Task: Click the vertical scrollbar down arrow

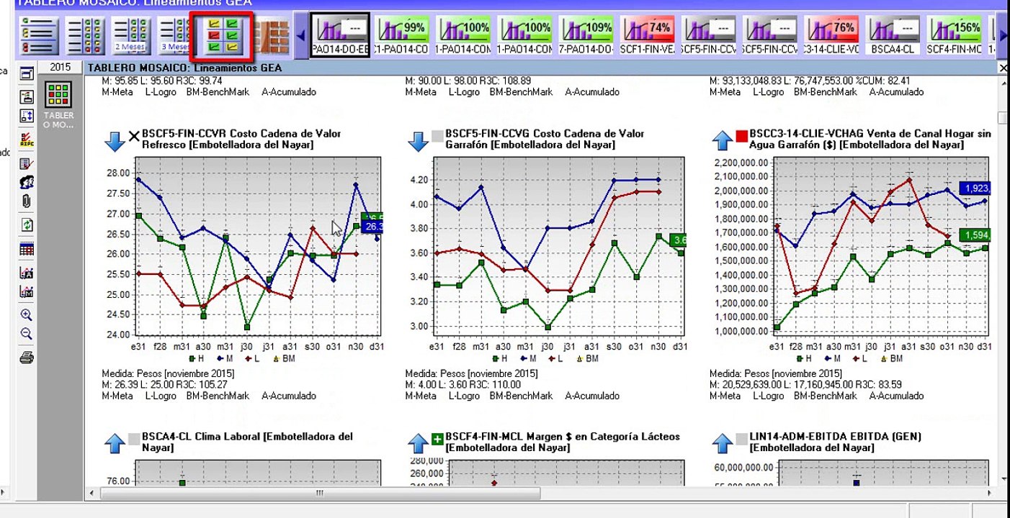Action: [x=1002, y=479]
